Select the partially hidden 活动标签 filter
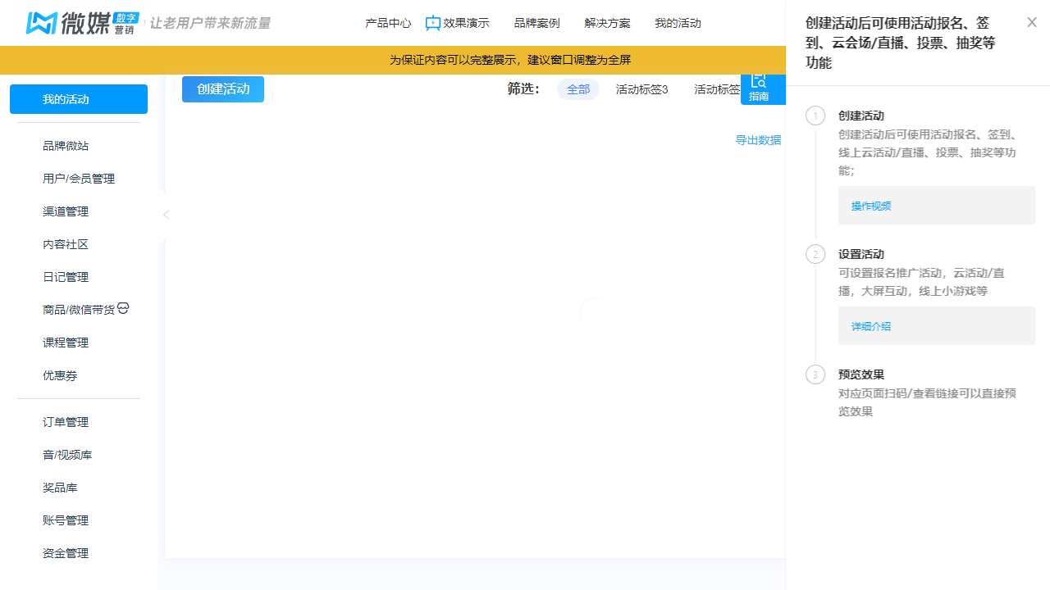Viewport: 1050px width, 590px height. point(717,89)
